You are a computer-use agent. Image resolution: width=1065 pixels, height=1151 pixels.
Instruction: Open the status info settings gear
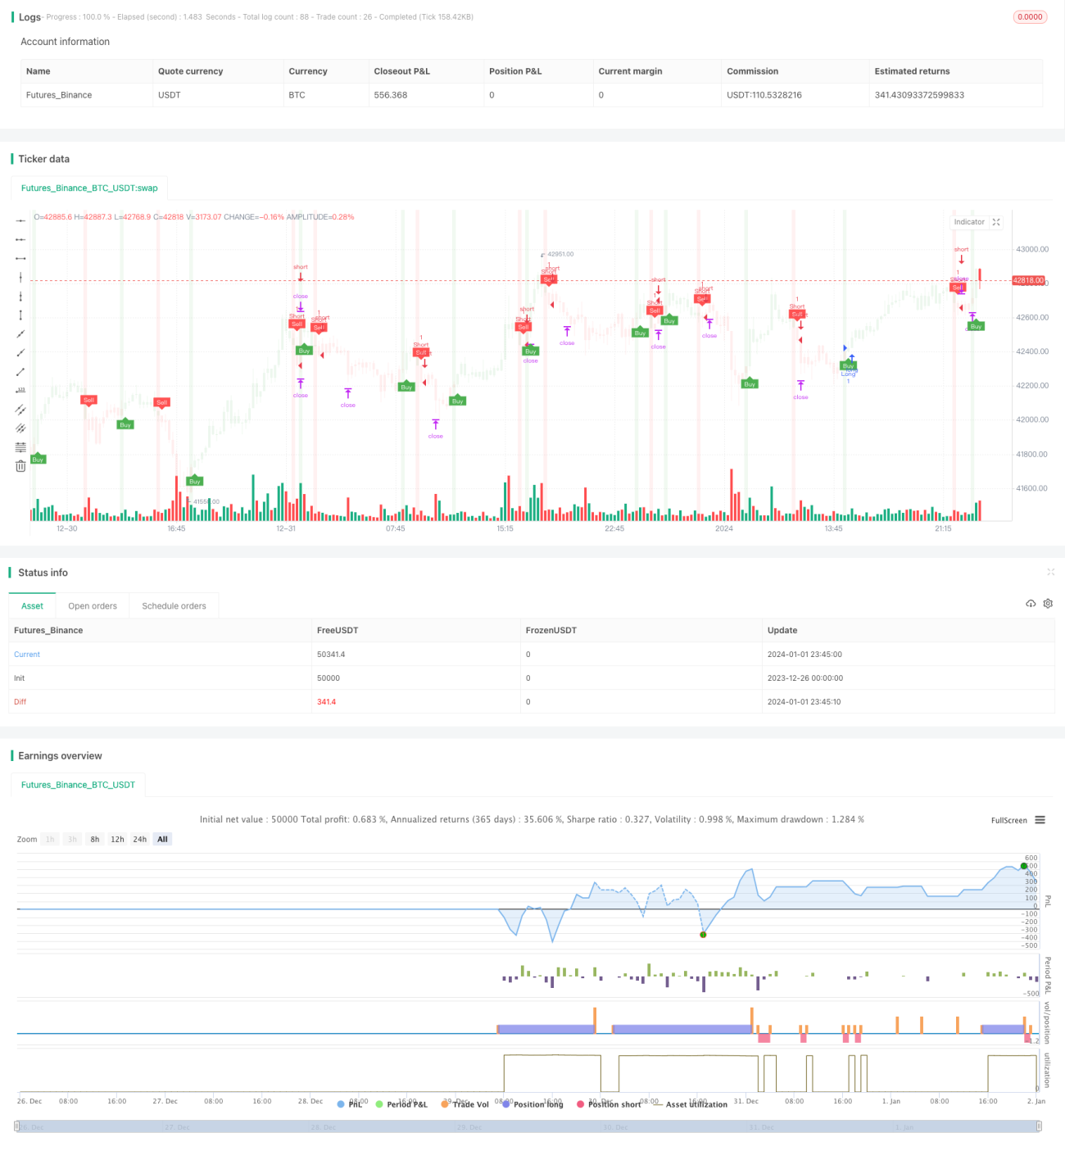pos(1048,604)
